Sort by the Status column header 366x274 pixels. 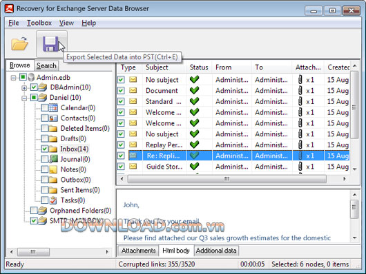199,67
